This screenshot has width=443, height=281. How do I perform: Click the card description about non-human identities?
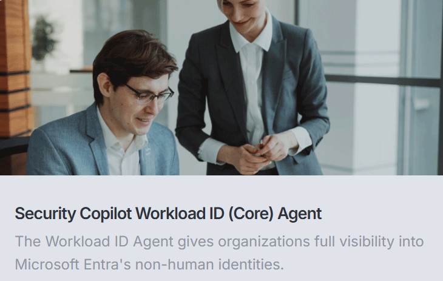tap(219, 253)
